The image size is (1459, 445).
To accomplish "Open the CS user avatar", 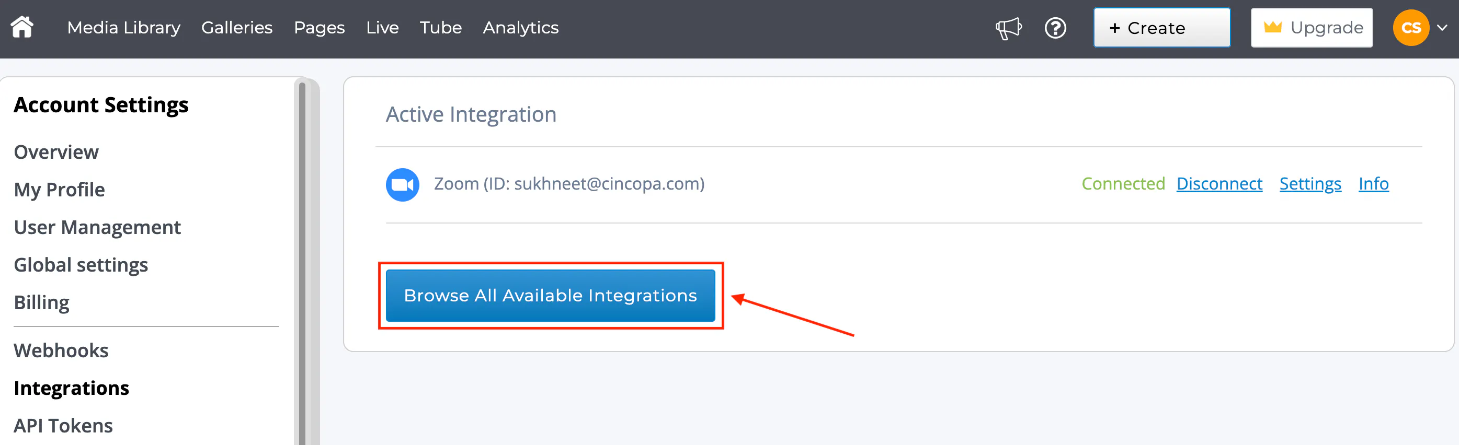I will click(x=1411, y=28).
